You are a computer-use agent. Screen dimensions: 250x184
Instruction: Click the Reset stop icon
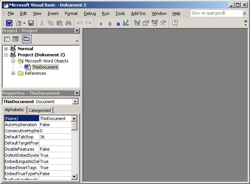118,24
